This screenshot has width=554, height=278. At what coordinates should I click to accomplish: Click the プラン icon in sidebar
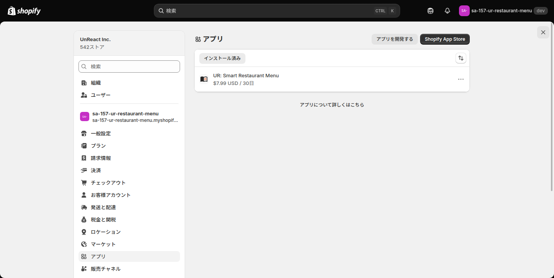coord(84,146)
